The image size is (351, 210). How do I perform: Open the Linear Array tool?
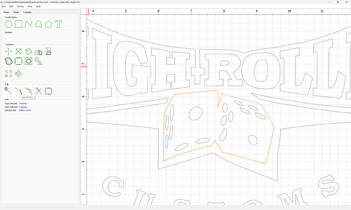(x=9, y=74)
